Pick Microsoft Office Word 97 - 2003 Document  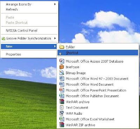pos(98,79)
